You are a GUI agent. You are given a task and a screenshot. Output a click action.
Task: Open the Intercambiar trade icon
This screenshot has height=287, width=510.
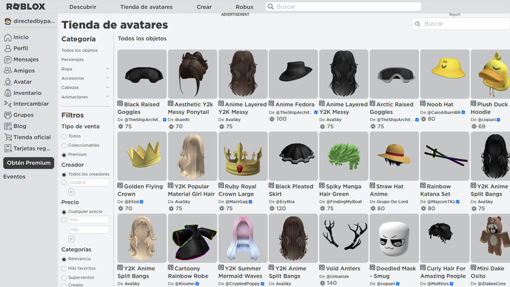tap(8, 104)
